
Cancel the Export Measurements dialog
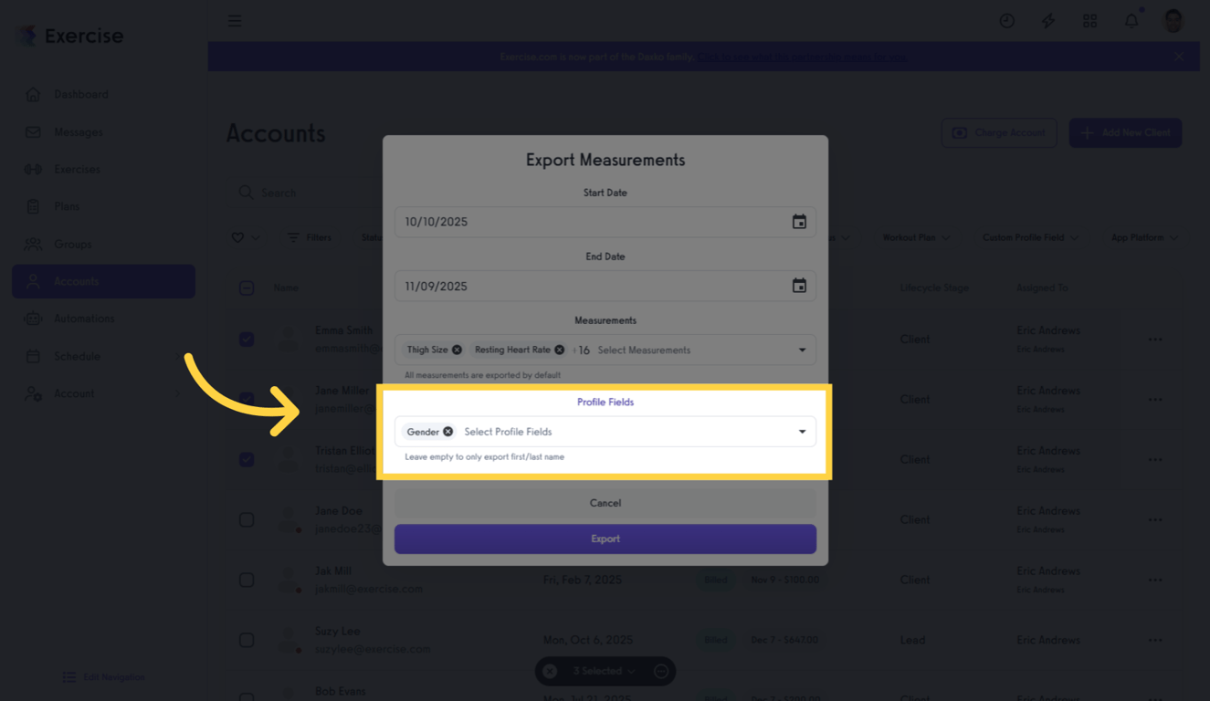[605, 502]
